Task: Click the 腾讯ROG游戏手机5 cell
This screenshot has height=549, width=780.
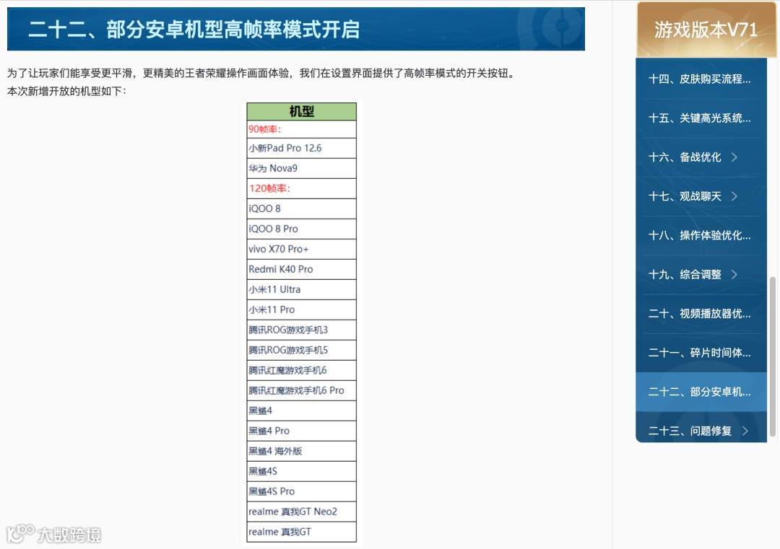Action: pyautogui.click(x=301, y=351)
